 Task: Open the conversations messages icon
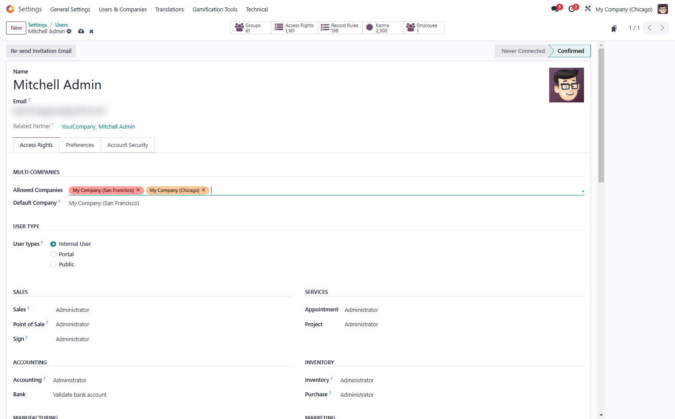point(555,9)
